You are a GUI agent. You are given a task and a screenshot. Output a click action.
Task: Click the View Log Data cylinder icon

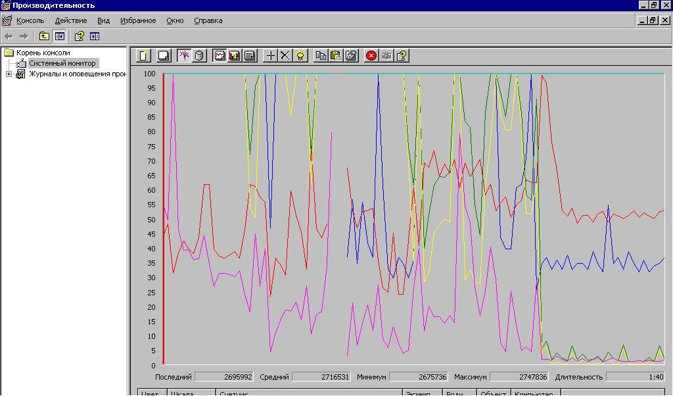point(199,56)
